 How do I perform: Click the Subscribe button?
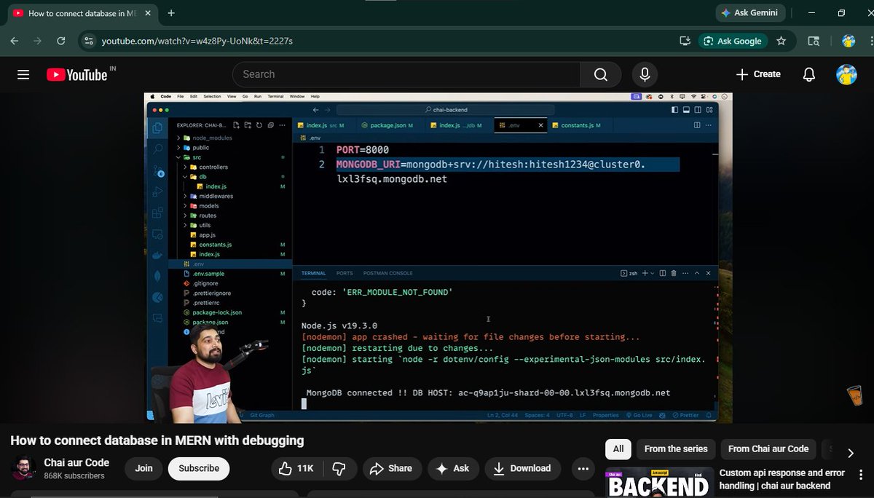tap(199, 468)
